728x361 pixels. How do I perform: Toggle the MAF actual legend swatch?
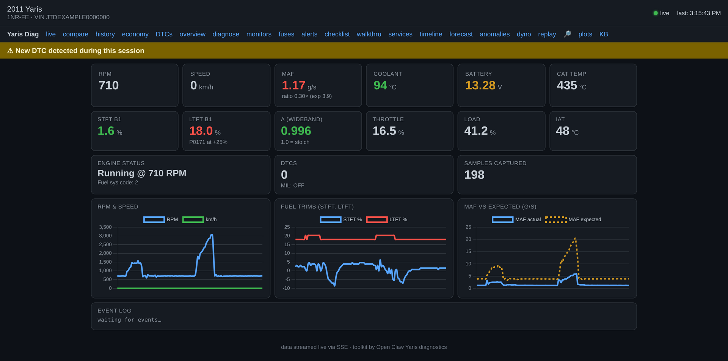pos(502,219)
